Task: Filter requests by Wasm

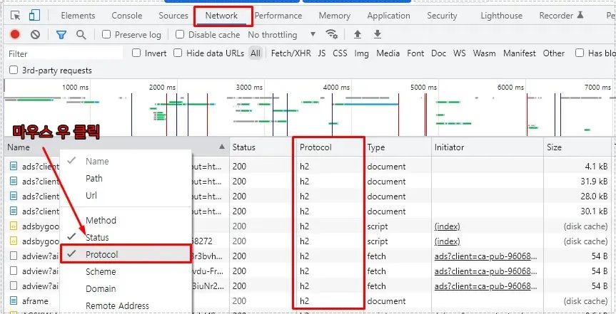Action: [485, 53]
